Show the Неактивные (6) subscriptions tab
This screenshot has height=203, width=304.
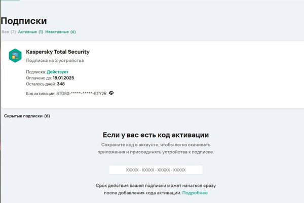click(60, 32)
